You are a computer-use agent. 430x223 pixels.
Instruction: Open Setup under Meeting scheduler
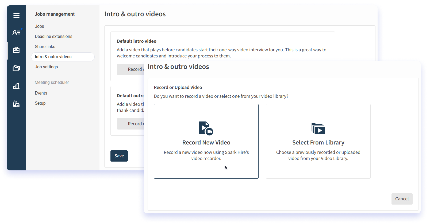pyautogui.click(x=40, y=103)
